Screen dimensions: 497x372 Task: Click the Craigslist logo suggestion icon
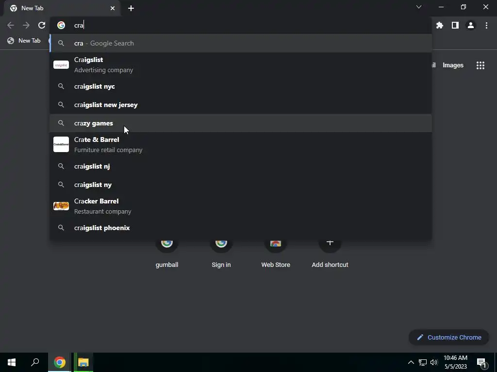point(61,65)
